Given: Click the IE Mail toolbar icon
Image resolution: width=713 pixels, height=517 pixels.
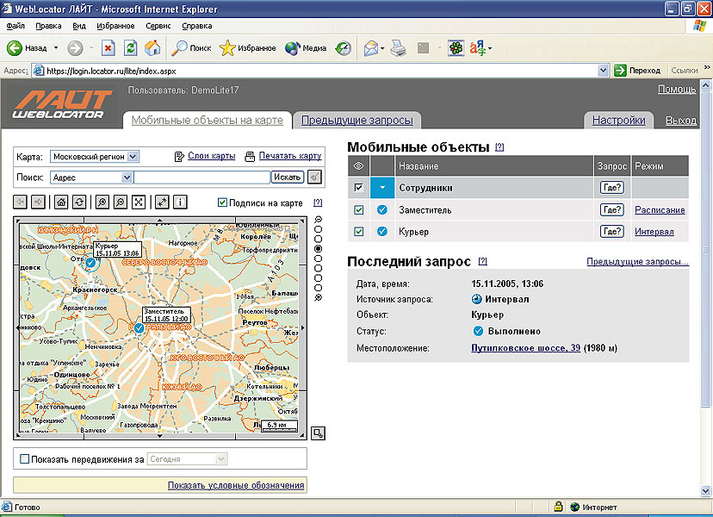Looking at the screenshot, I should (371, 47).
